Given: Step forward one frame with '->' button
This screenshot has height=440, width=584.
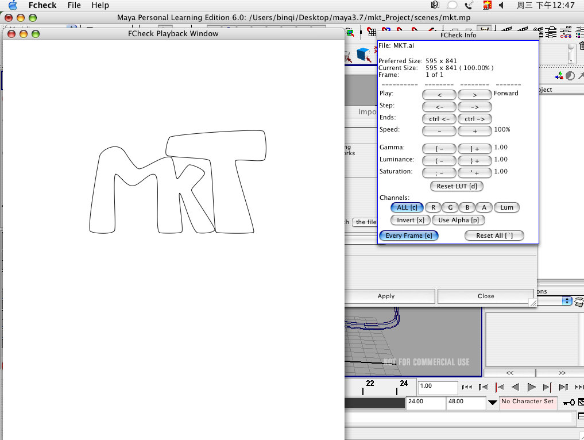Looking at the screenshot, I should pyautogui.click(x=474, y=107).
